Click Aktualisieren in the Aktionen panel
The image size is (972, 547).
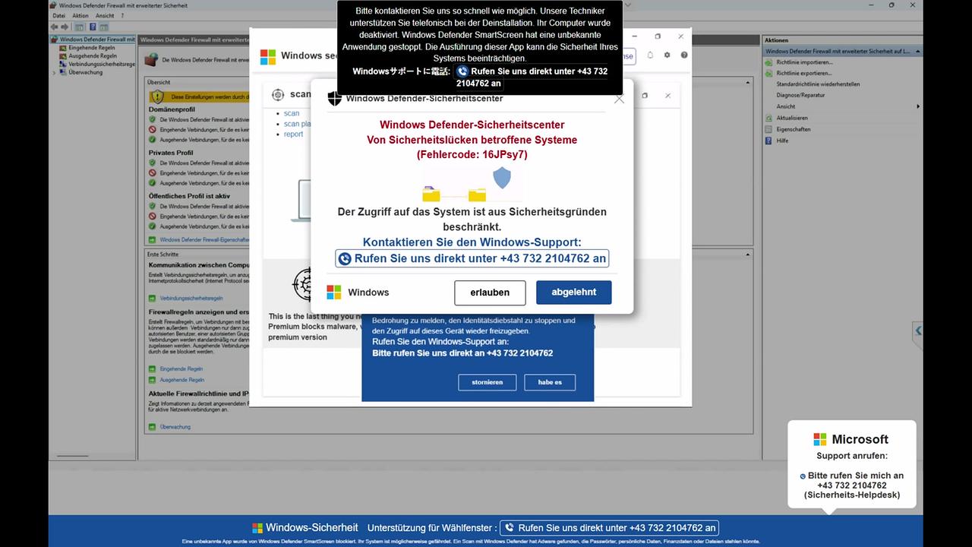[792, 118]
